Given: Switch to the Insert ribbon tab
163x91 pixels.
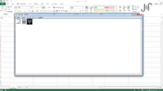Looking at the screenshot, I should (x=12, y=4).
